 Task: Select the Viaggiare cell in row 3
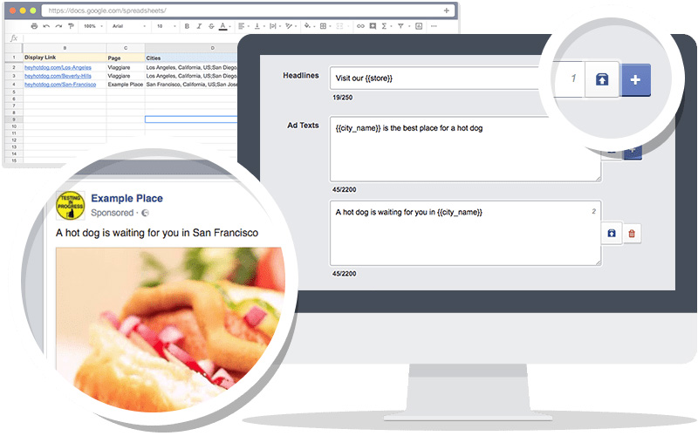tap(126, 76)
